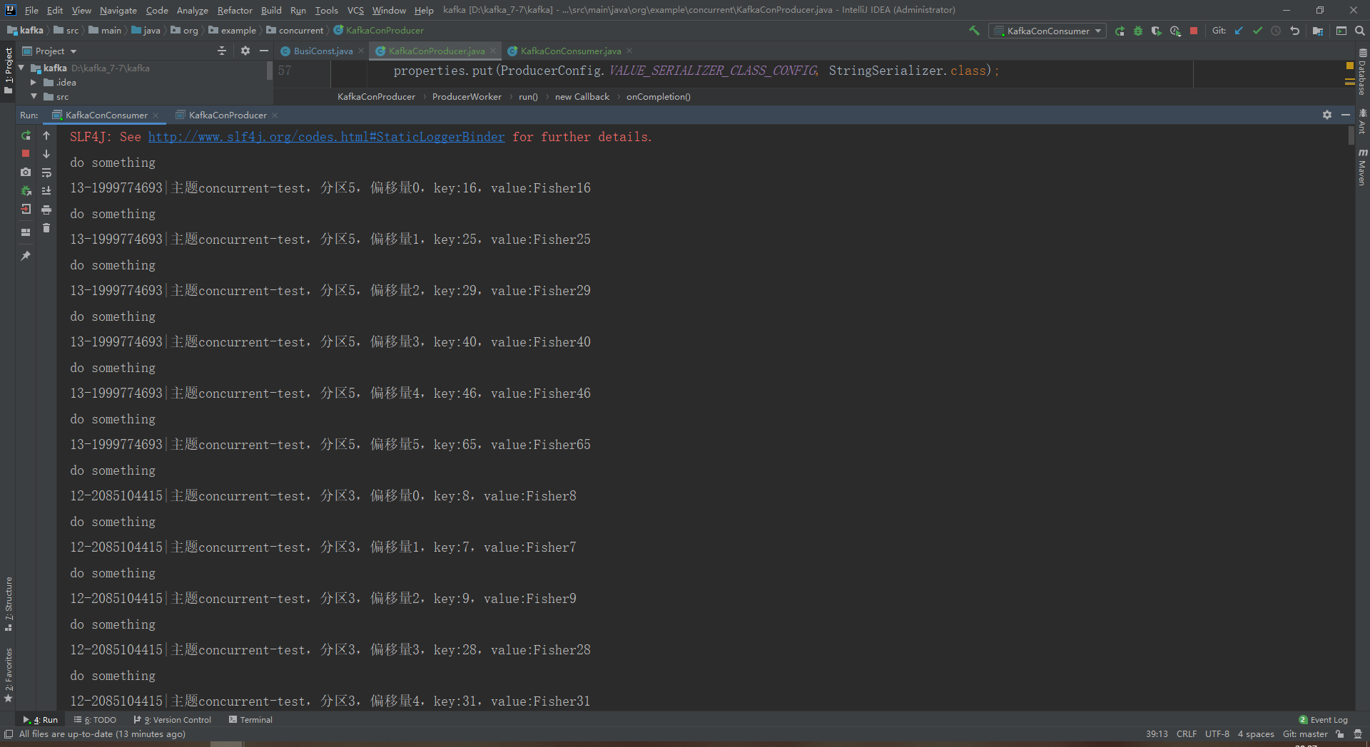This screenshot has height=747, width=1370.
Task: Update project via Git blue arrow
Action: pyautogui.click(x=1239, y=31)
